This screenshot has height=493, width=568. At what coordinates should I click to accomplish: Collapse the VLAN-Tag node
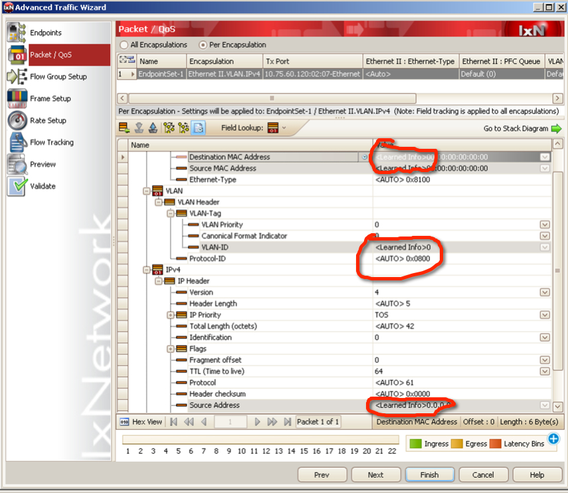coord(170,213)
